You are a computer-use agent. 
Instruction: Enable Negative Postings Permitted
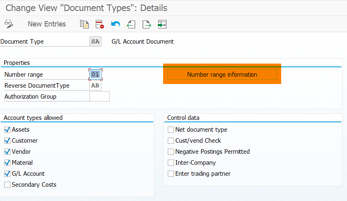click(171, 152)
